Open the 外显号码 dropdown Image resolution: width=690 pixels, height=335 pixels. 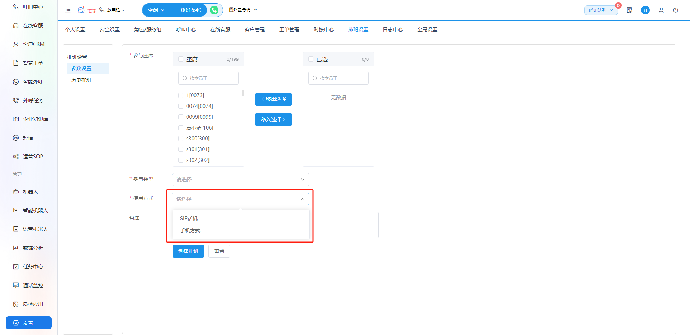(x=243, y=10)
